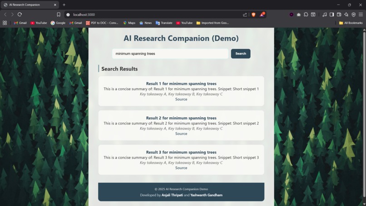Click the 2025 copyright footer text
Image resolution: width=366 pixels, height=206 pixels.
181,189
